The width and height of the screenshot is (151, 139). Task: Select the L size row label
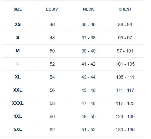click(18, 64)
